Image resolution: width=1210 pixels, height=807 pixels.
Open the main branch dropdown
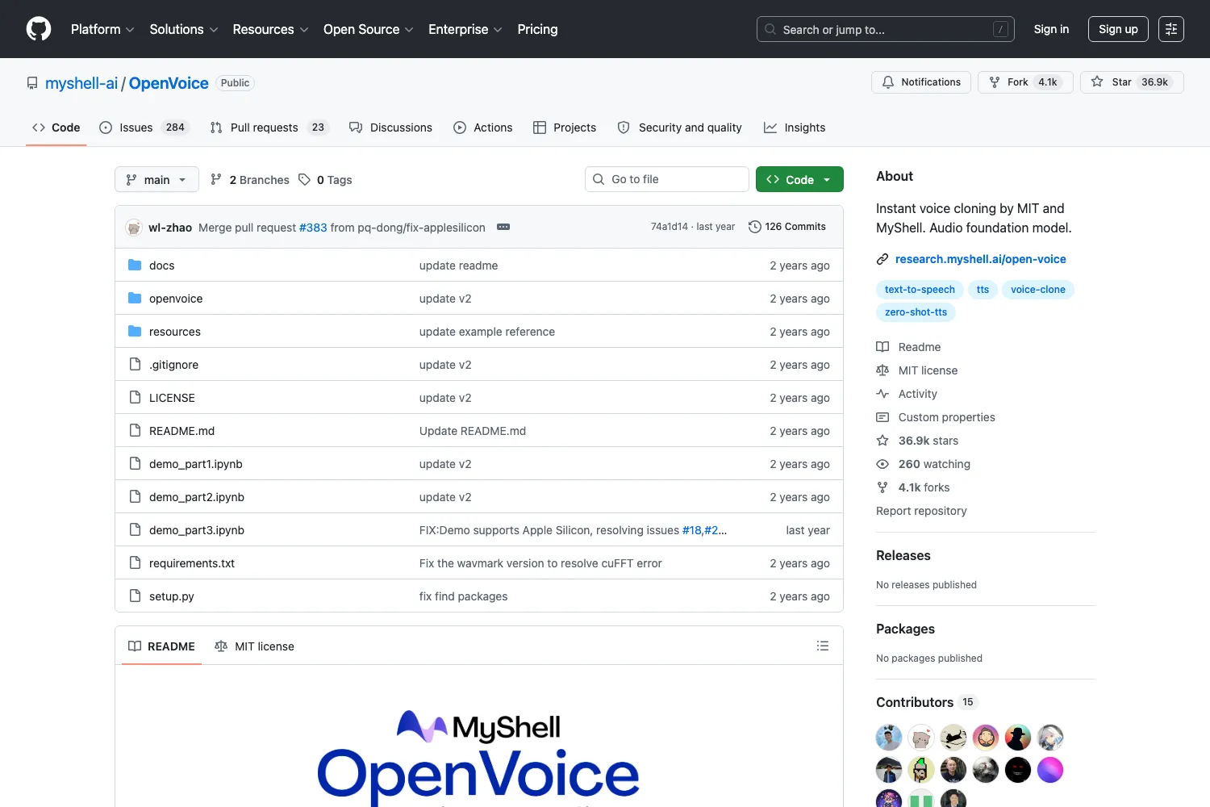tap(156, 179)
